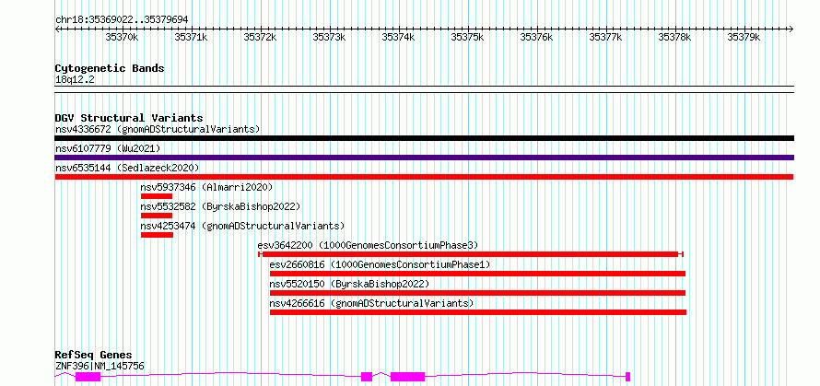Click the nsv4336672 (gnomADStructuralVariants) label
Image resolution: width=820 pixels, height=386 pixels.
pyautogui.click(x=158, y=129)
